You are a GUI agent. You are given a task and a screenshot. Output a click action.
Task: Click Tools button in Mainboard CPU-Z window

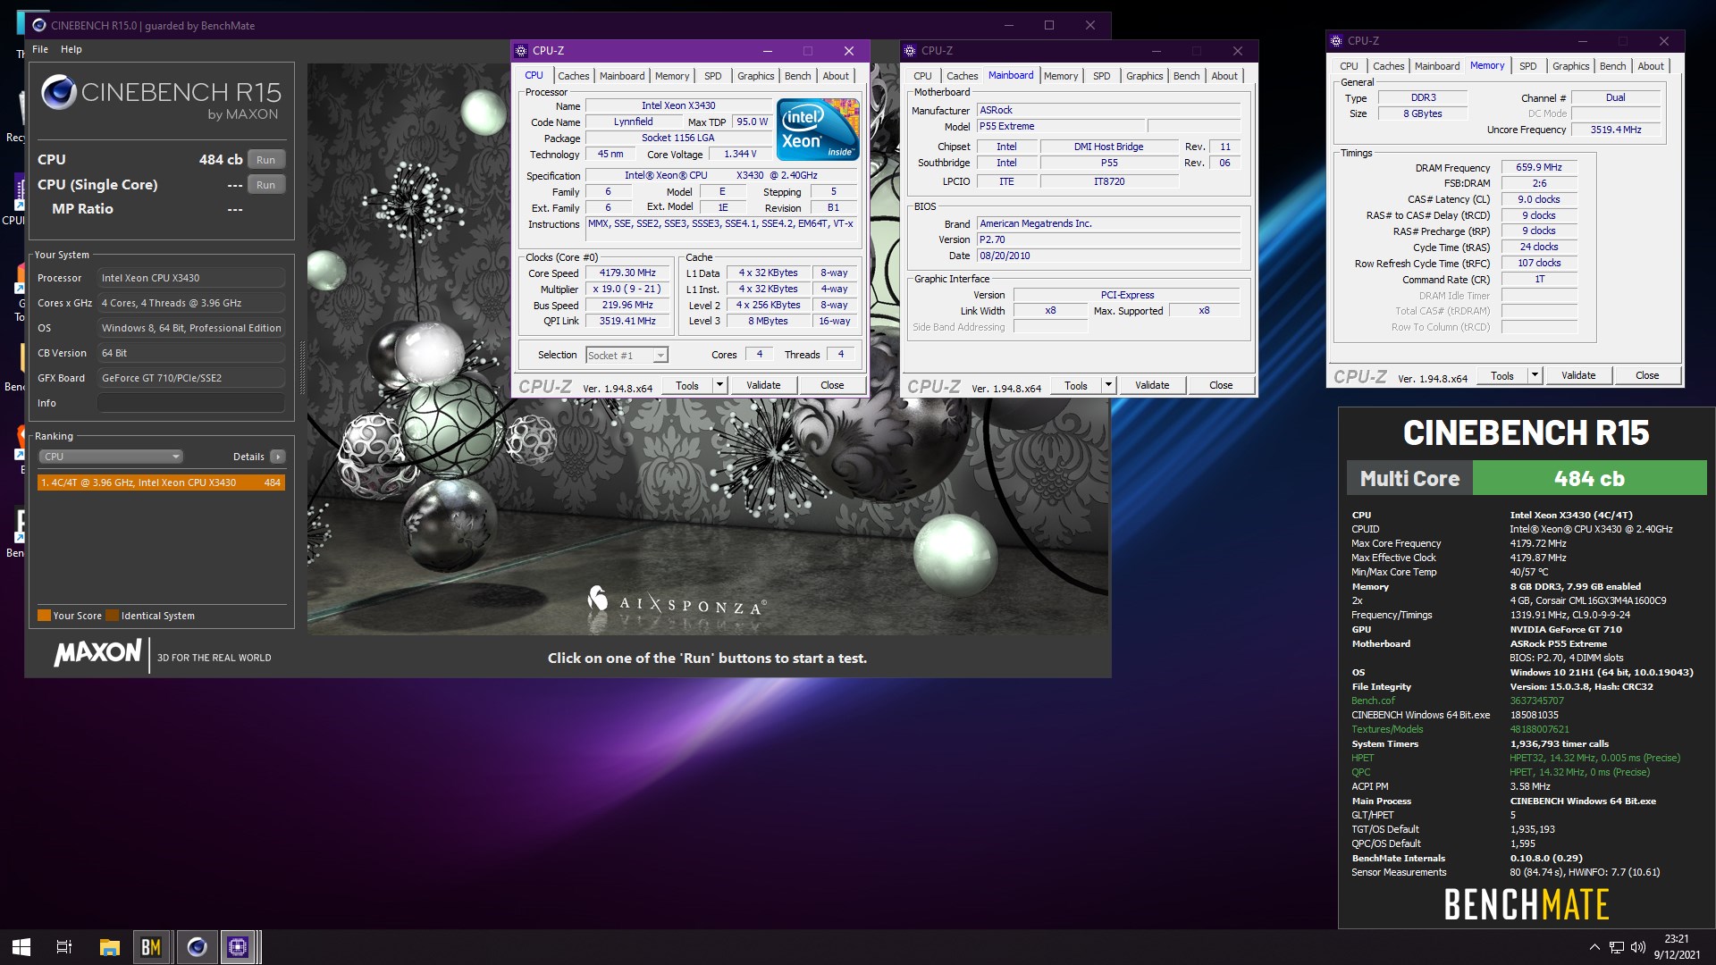coord(1076,385)
